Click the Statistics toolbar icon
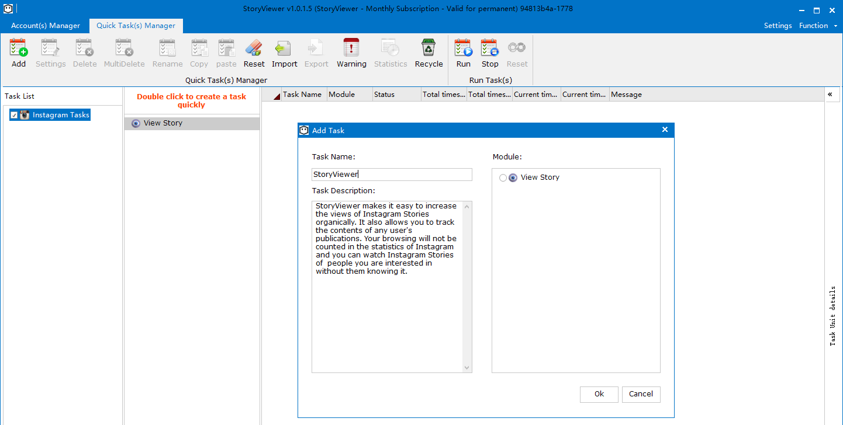 390,47
